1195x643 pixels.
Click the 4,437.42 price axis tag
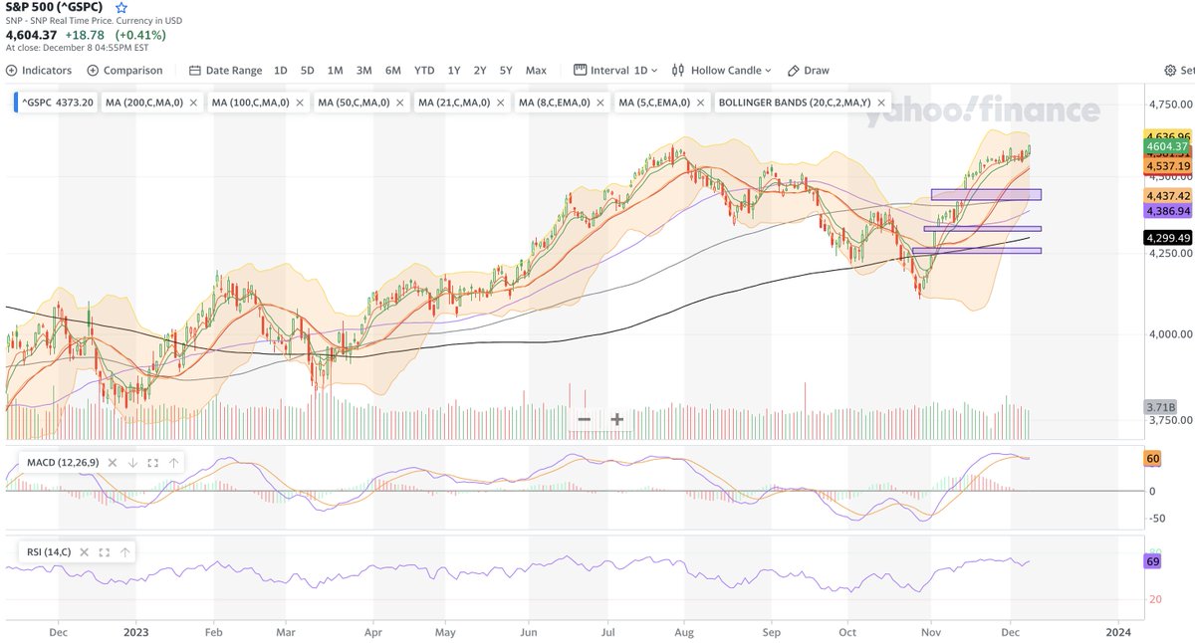pyautogui.click(x=1167, y=196)
